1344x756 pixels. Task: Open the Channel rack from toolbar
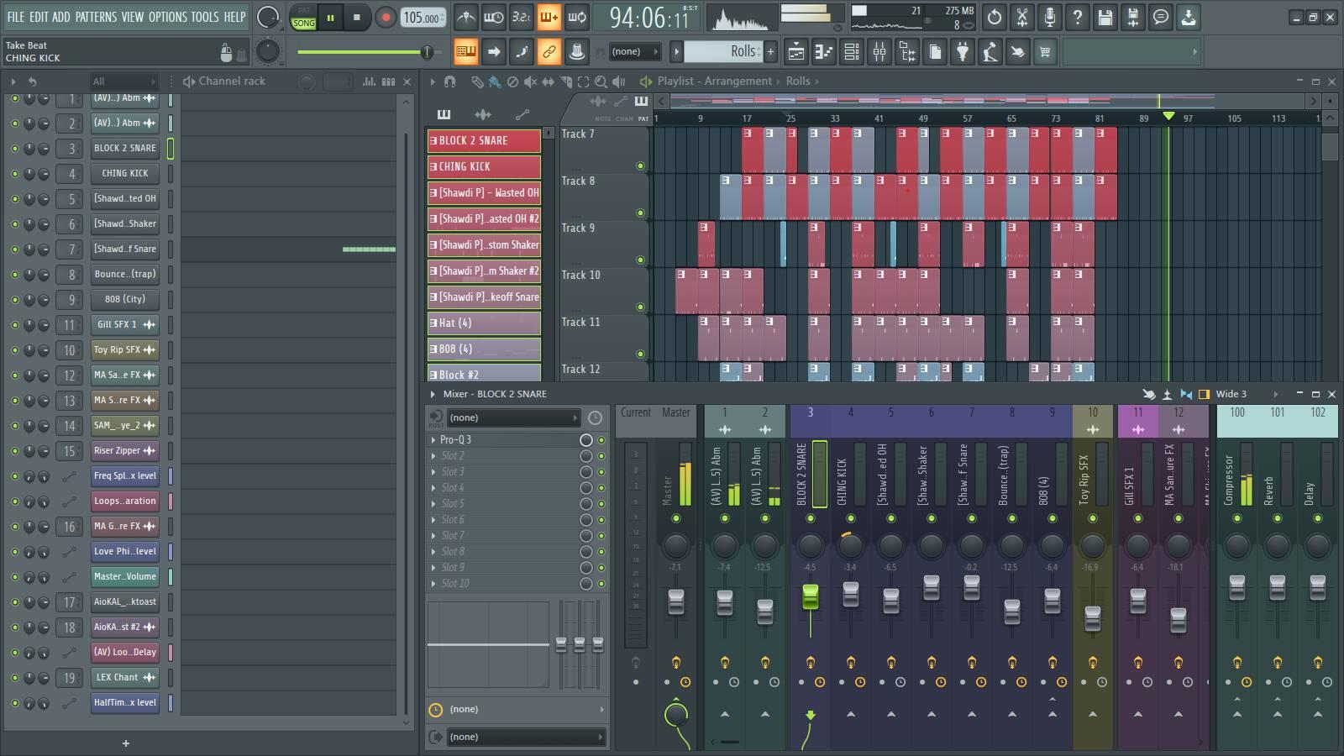pyautogui.click(x=851, y=52)
